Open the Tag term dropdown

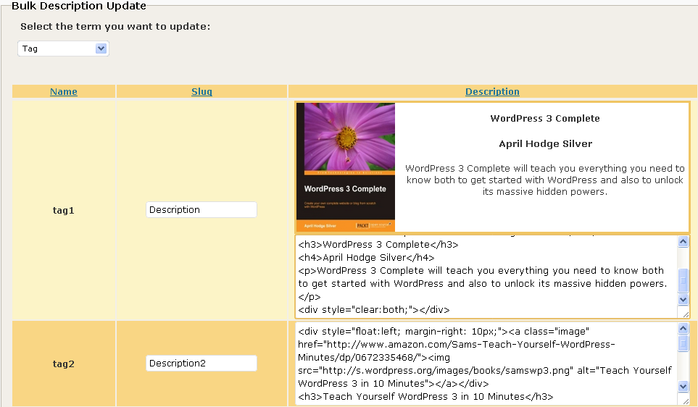[63, 49]
